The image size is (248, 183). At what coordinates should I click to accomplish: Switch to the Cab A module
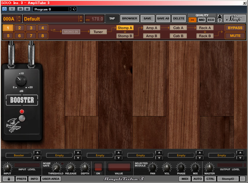click(x=178, y=28)
